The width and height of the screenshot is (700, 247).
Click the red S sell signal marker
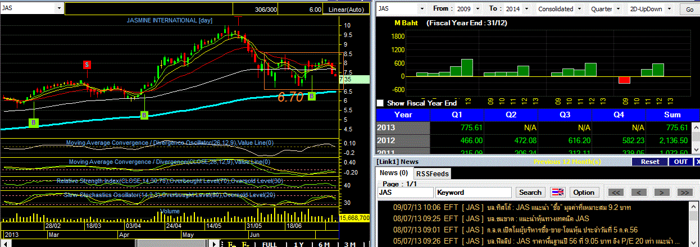87,65
